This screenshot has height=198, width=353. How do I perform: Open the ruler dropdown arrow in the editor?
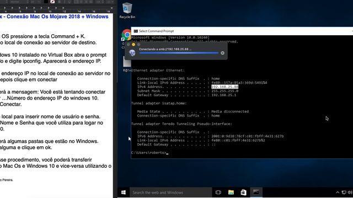[111, 8]
